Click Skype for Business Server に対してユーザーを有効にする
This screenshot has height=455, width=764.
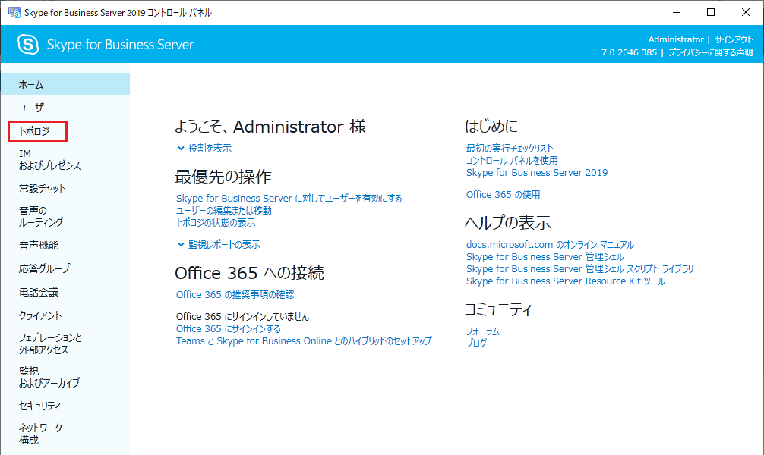pos(289,199)
